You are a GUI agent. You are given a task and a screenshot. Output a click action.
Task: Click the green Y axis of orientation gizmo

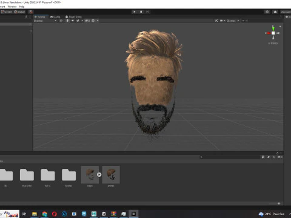(x=273, y=28)
